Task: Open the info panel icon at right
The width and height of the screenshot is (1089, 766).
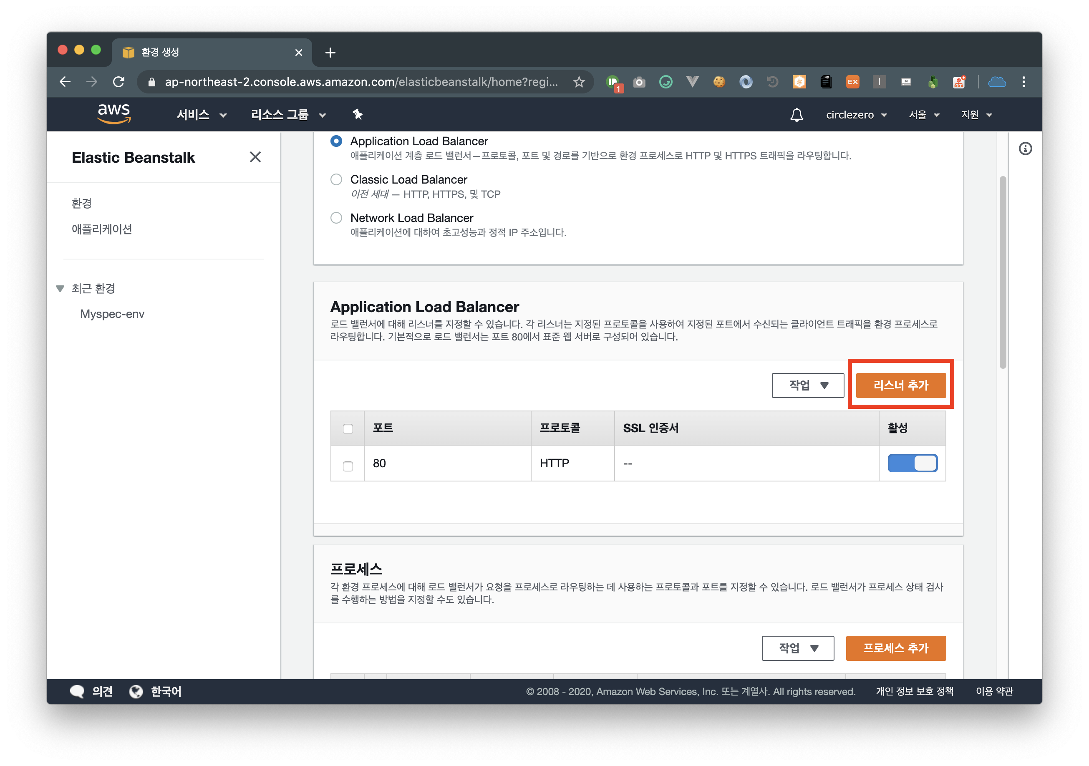Action: tap(1025, 149)
